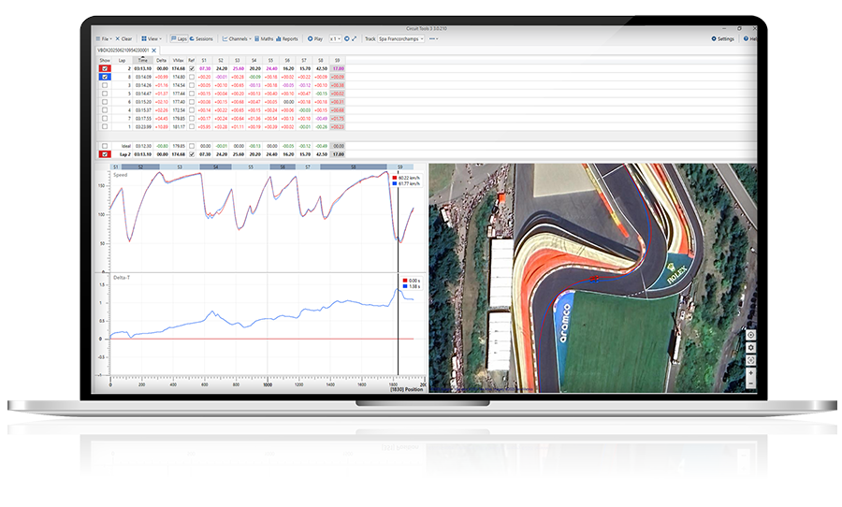The width and height of the screenshot is (842, 507).
Task: Sort laps by the Time column header
Action: 142,60
